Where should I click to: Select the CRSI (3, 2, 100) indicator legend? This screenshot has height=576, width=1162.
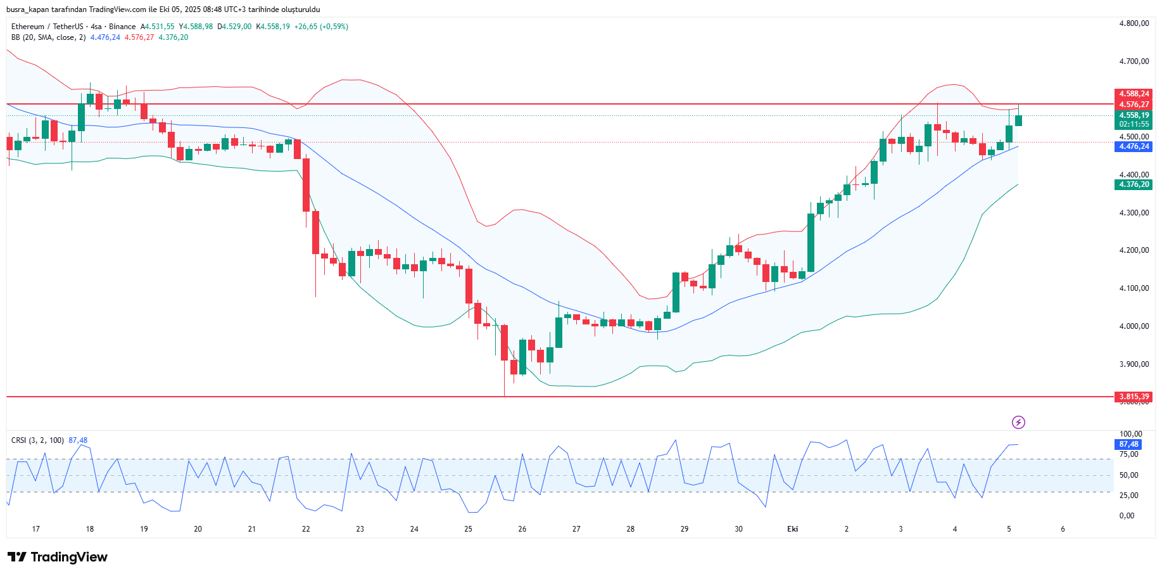pos(37,440)
